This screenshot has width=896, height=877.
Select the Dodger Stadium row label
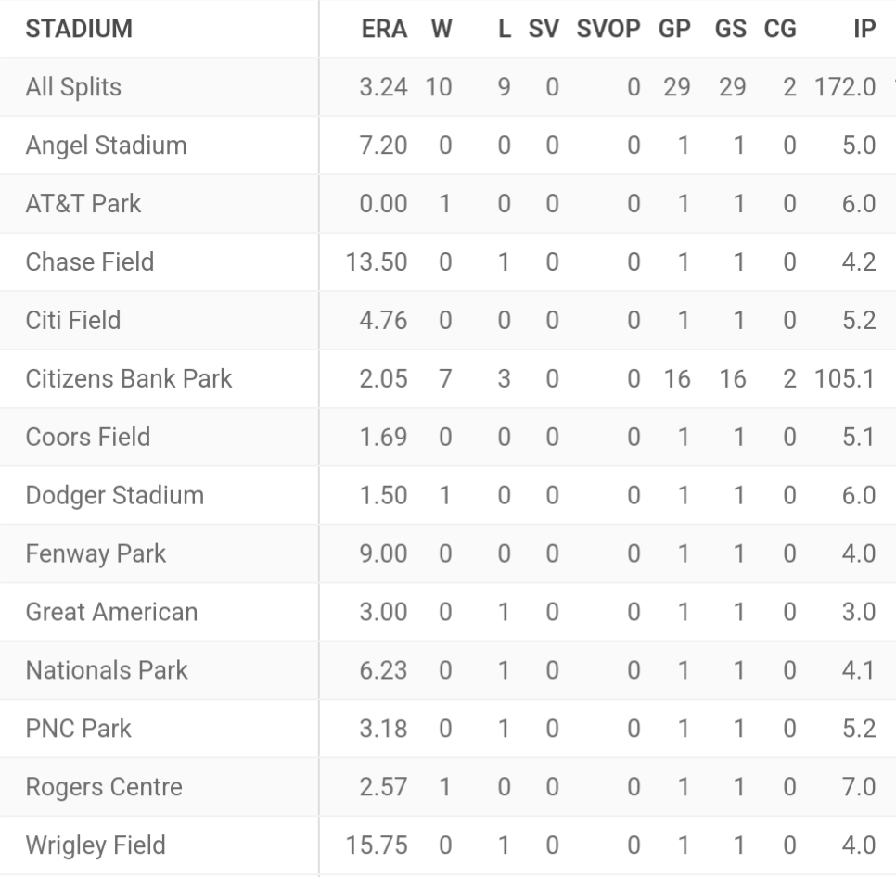tap(114, 495)
